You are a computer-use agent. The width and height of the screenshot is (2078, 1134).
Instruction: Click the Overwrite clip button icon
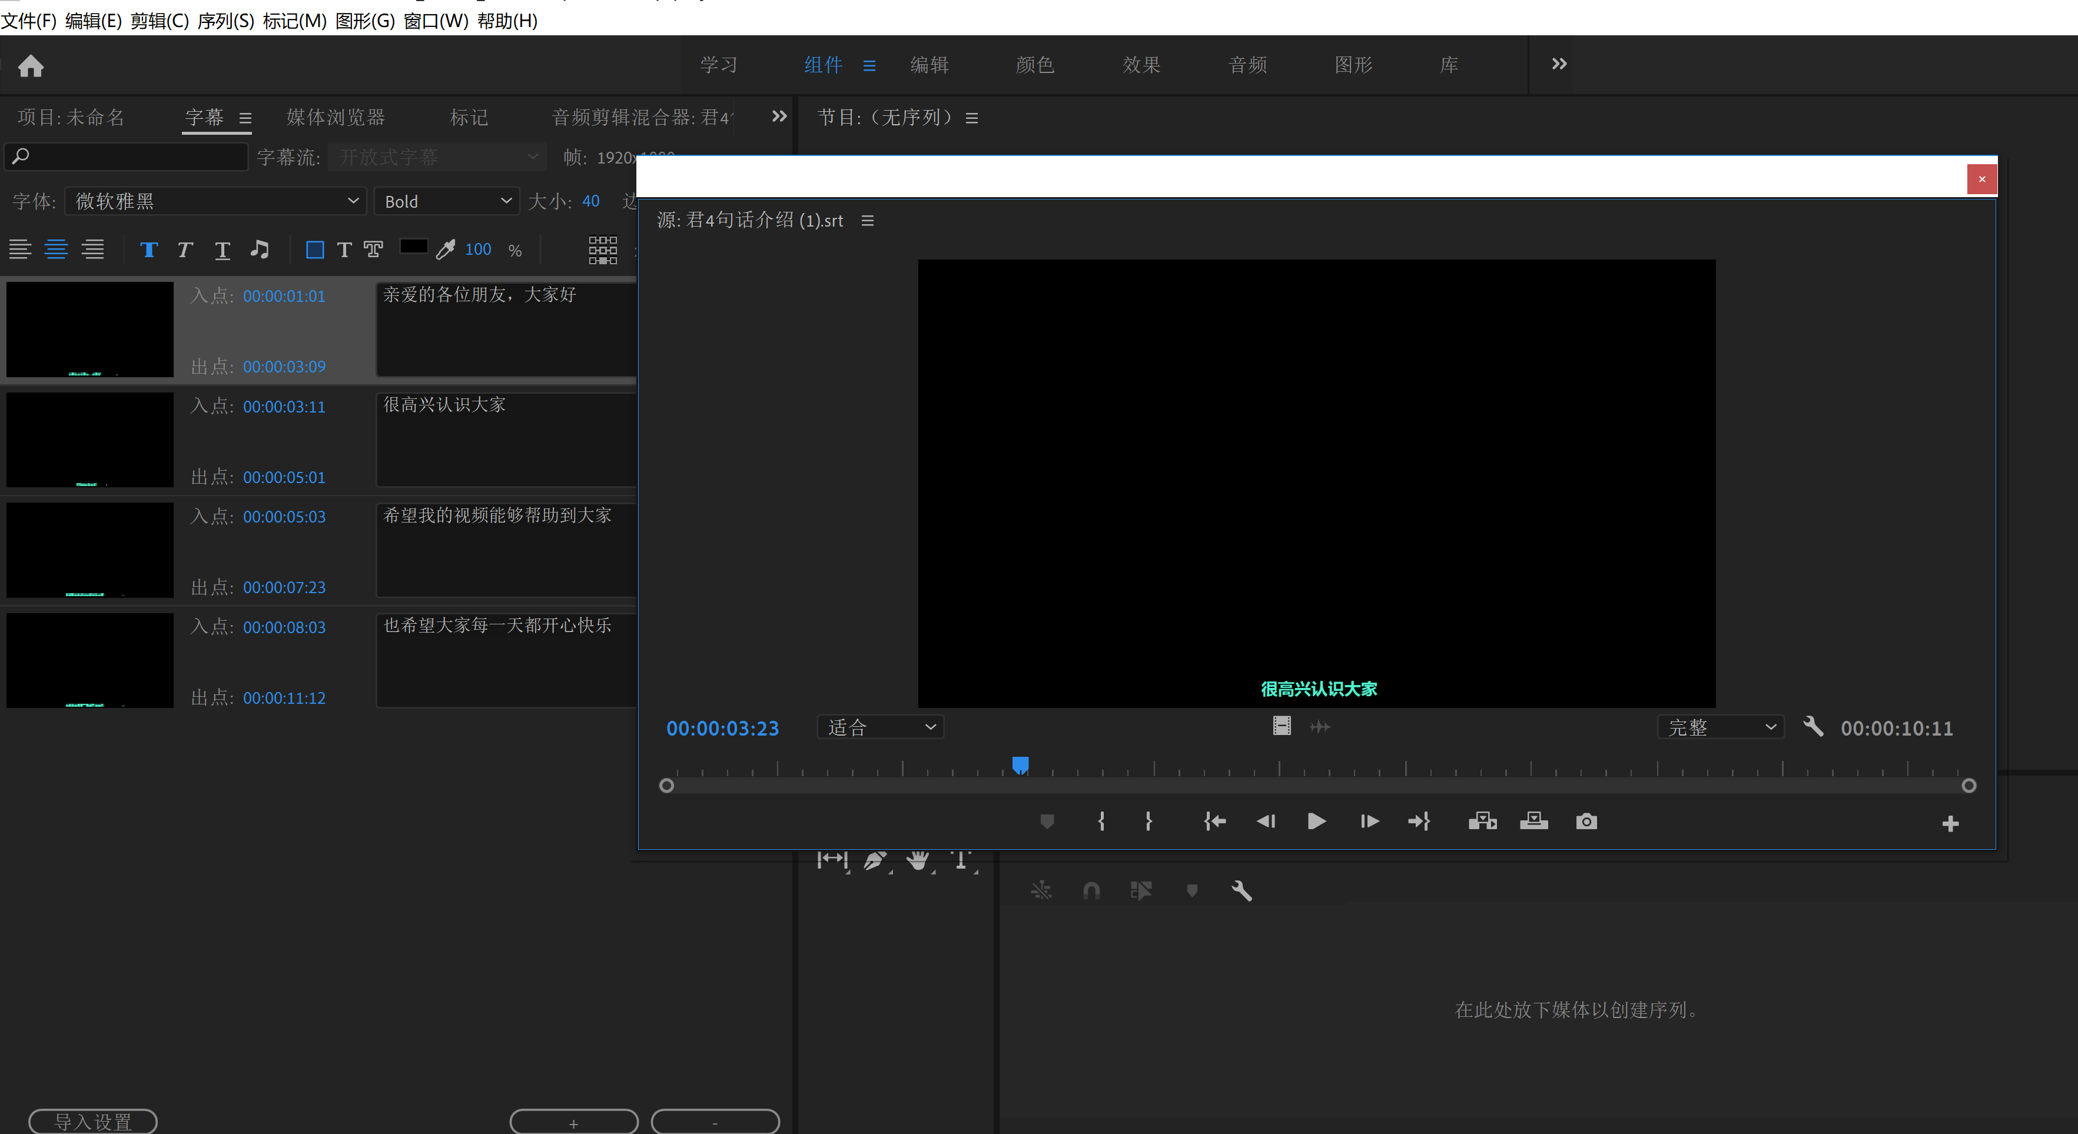point(1533,821)
